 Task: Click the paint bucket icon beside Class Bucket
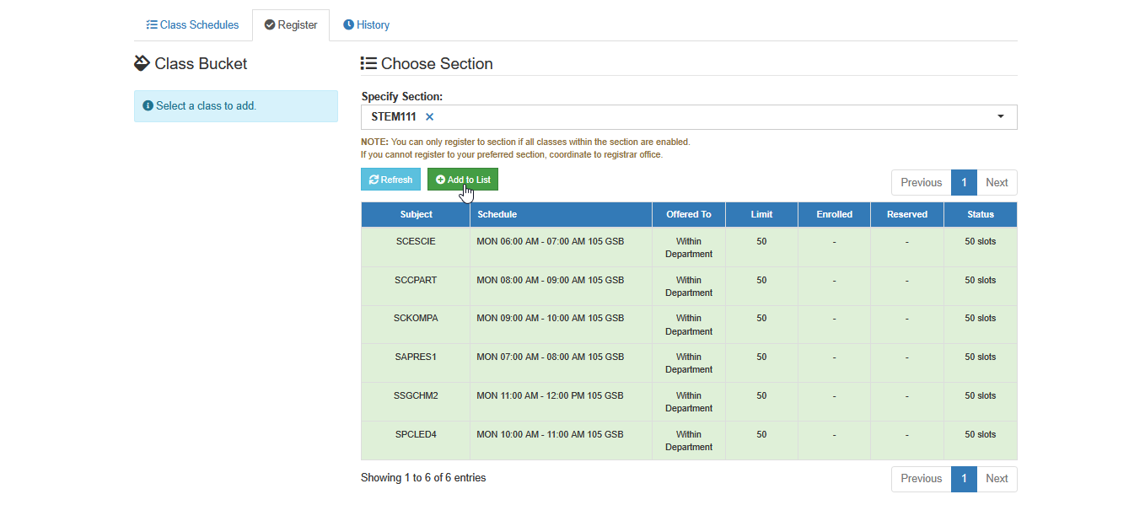142,63
